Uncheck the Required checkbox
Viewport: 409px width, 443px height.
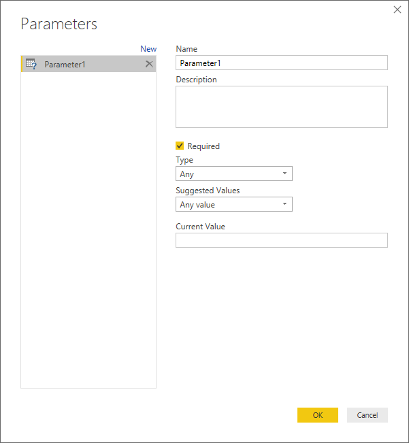point(180,146)
